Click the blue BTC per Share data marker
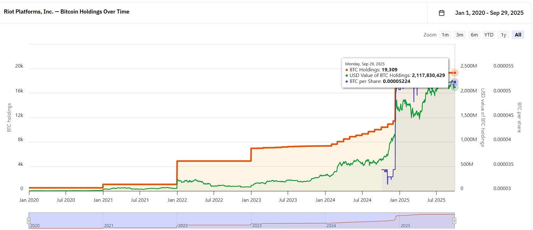 coord(455,82)
